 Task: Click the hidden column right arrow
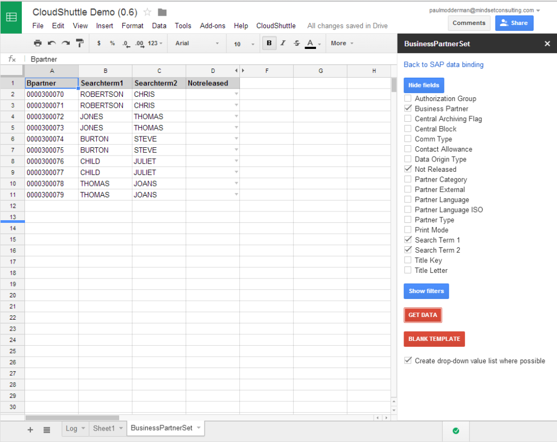pos(243,71)
